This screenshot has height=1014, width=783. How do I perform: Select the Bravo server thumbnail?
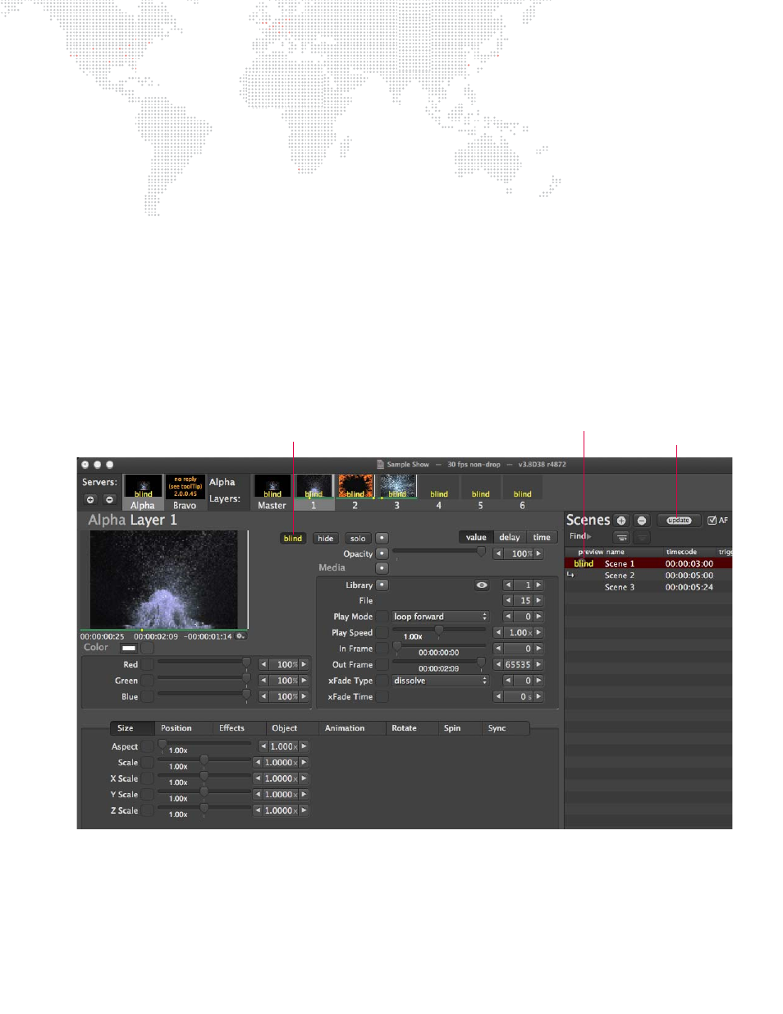185,492
